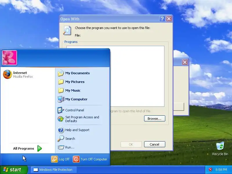The image size is (232, 174).
Task: Close the Open With dialog
Action: (x=169, y=19)
